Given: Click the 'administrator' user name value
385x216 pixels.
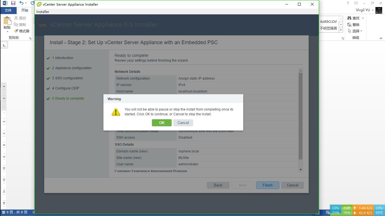Looking at the screenshot, I should (x=188, y=164).
